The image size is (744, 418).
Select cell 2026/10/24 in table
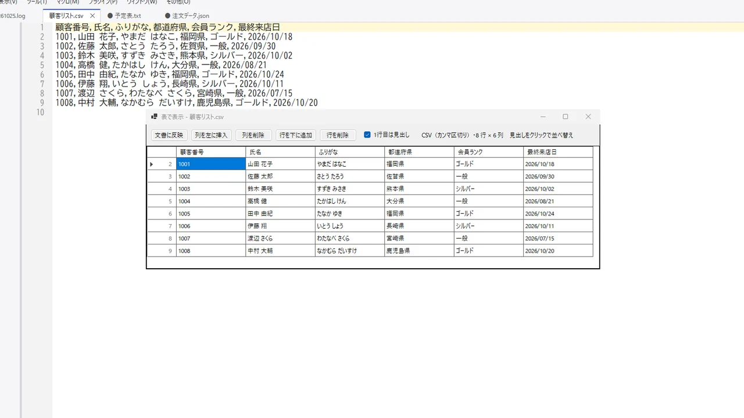tap(558, 214)
